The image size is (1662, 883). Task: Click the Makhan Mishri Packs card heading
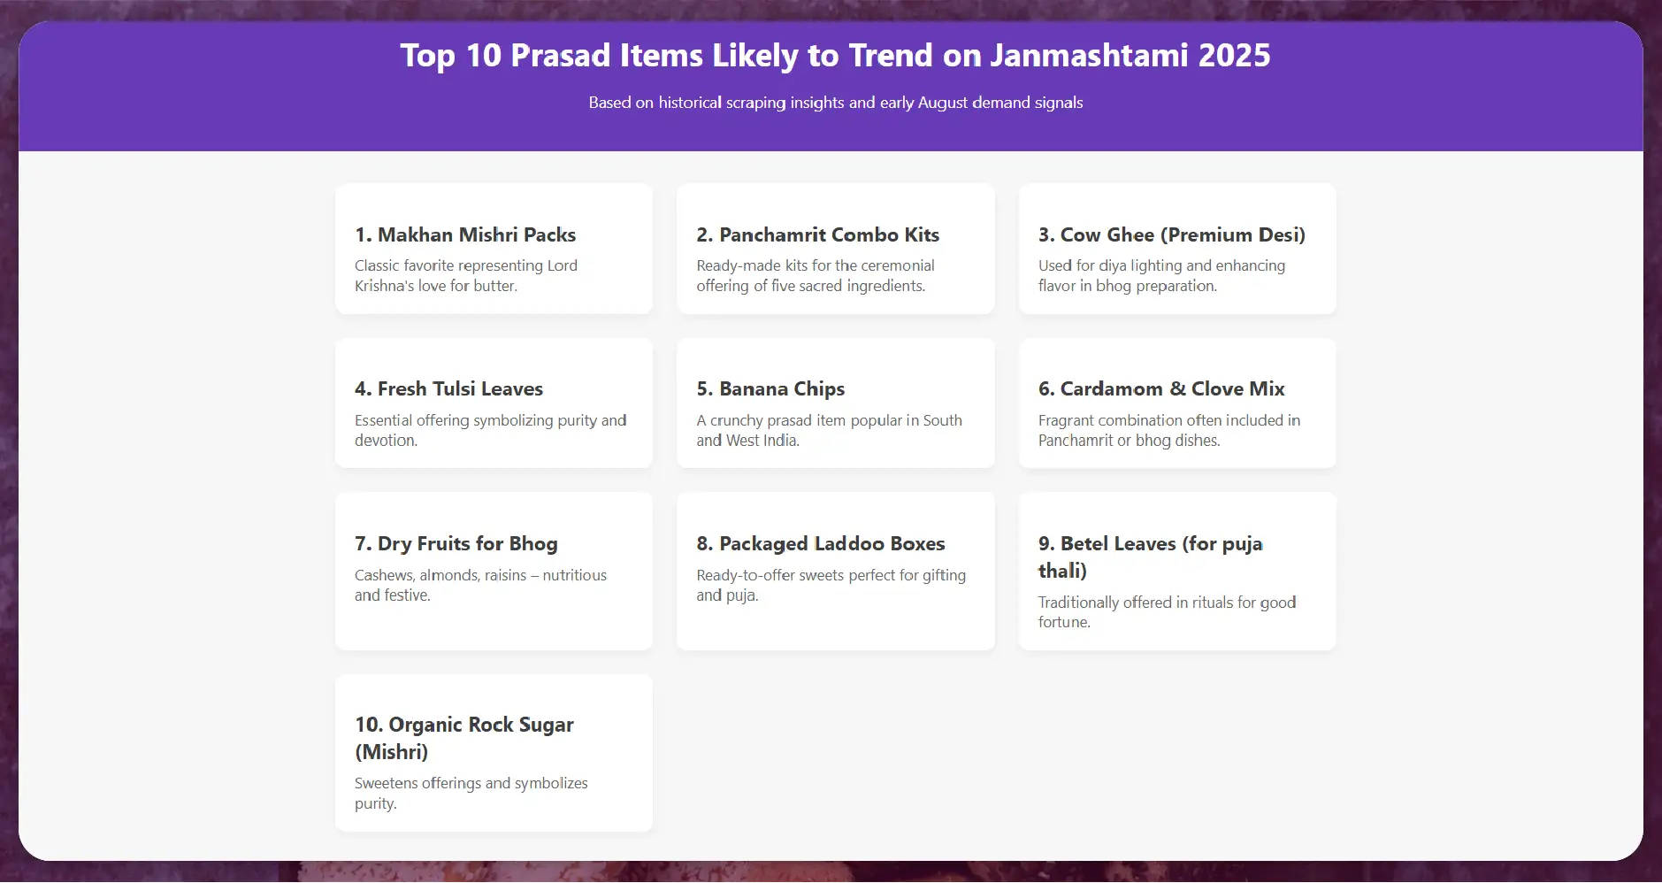coord(465,234)
